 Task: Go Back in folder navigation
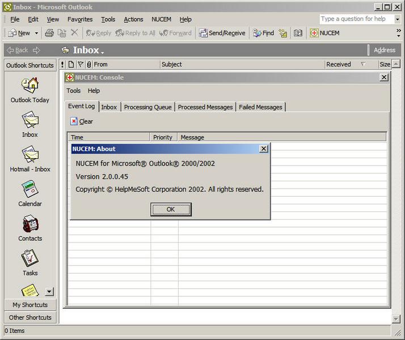18,50
